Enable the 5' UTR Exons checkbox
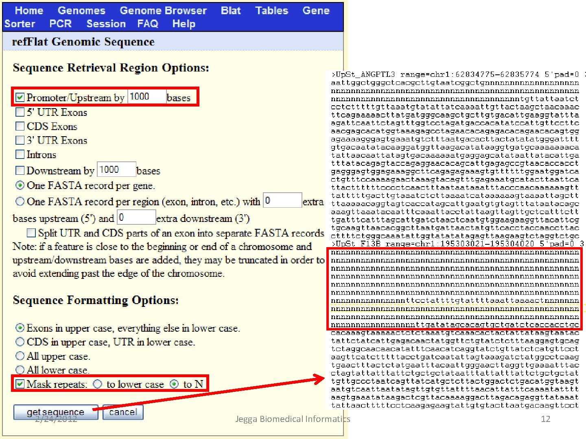Viewport: 586px width, 439px height. 20,112
